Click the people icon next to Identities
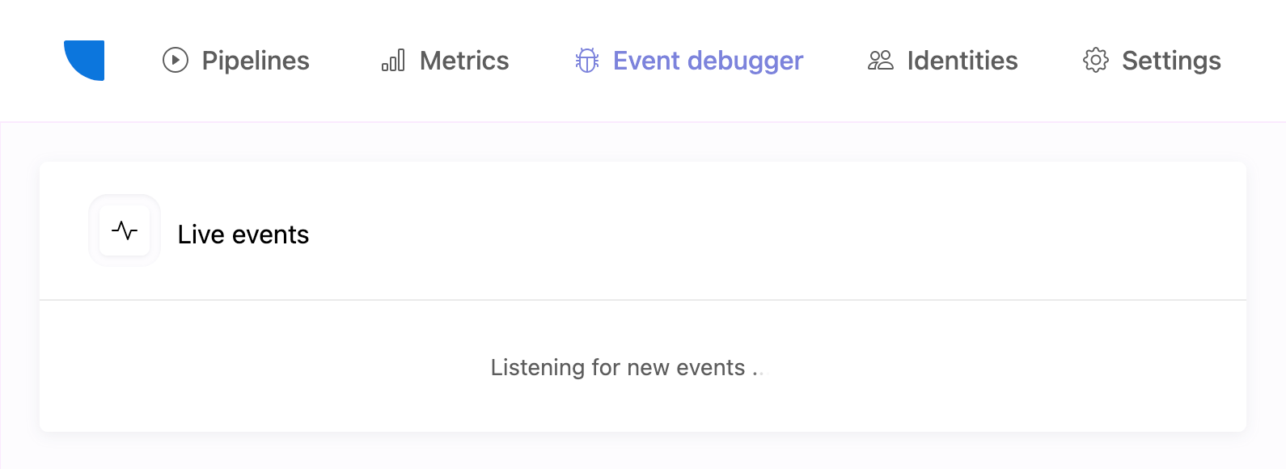The image size is (1286, 469). click(881, 60)
